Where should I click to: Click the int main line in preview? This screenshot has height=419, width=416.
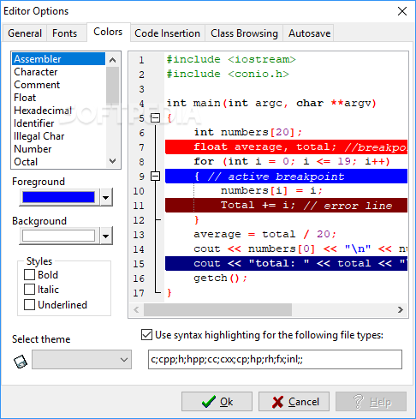(271, 103)
